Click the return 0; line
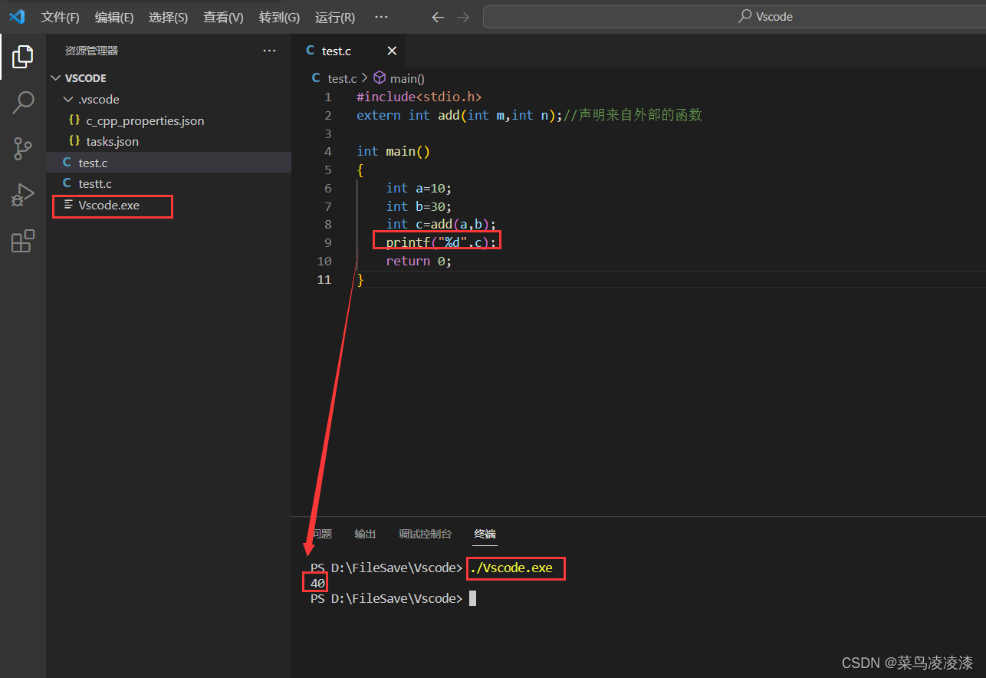This screenshot has height=678, width=986. click(419, 261)
